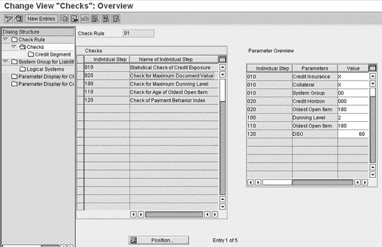This screenshot has height=247, width=382.
Task: Click Parameter Overview scroll up arrow
Action: (372, 76)
